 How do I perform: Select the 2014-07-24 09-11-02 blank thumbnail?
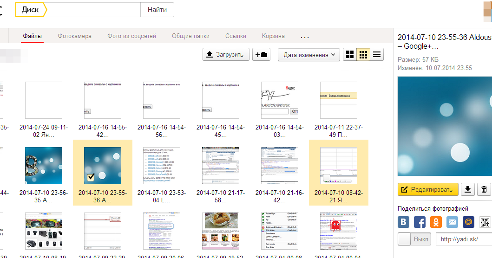(44, 100)
